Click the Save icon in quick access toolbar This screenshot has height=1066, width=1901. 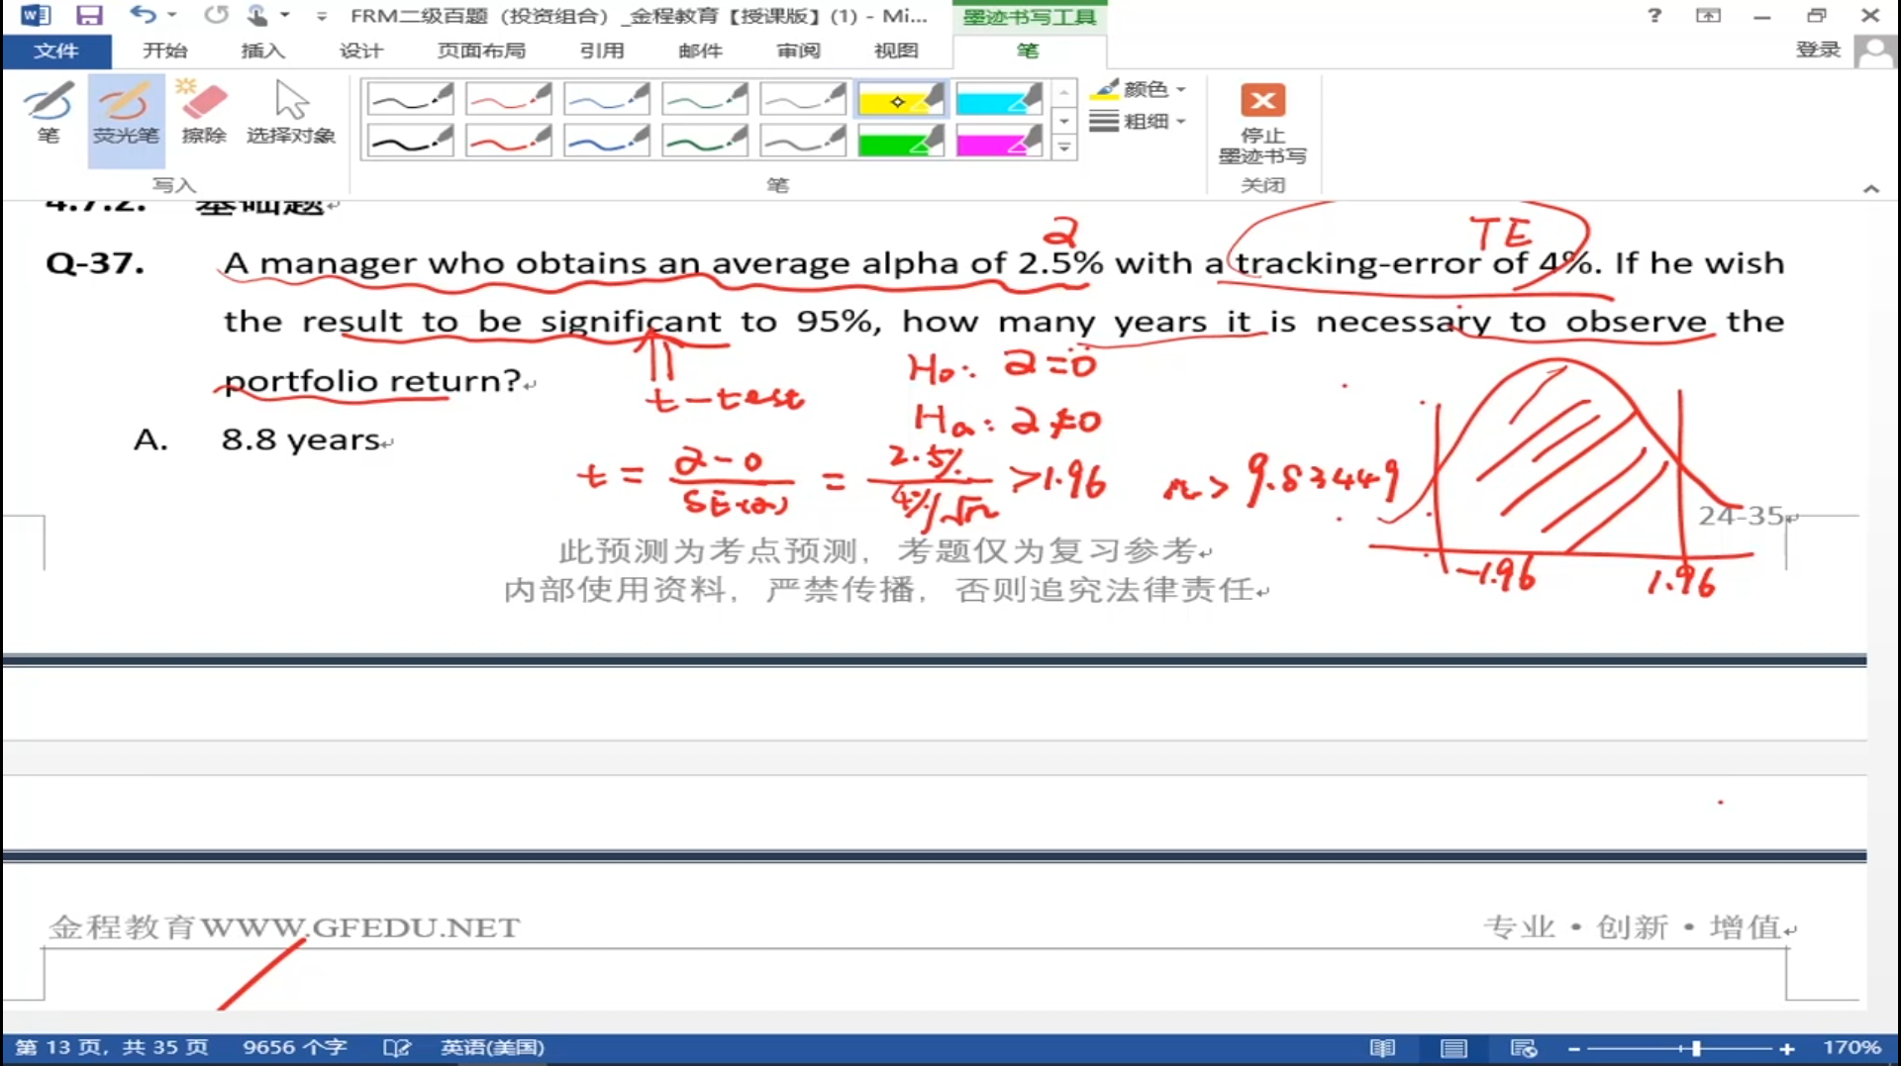pos(89,16)
